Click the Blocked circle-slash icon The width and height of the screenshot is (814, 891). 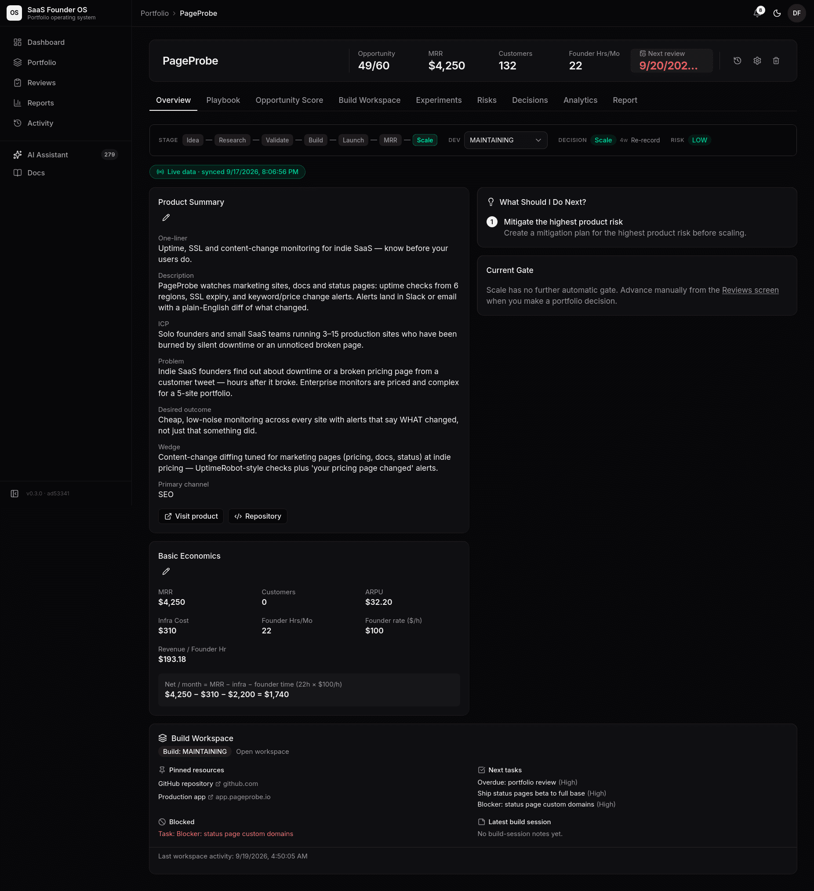pyautogui.click(x=162, y=822)
